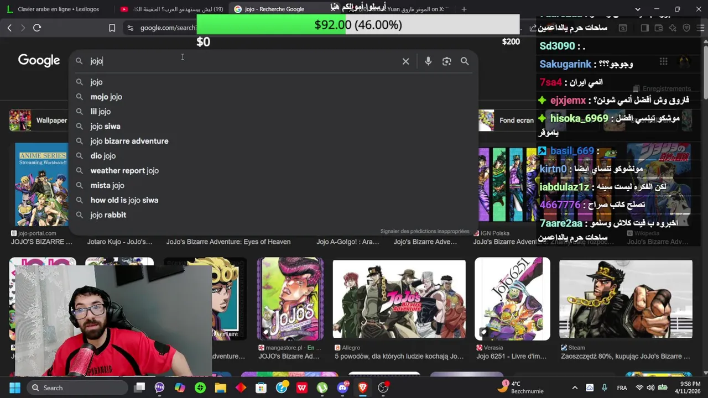Image resolution: width=708 pixels, height=398 pixels.
Task: Open the tab list dropdown arrow
Action: tap(637, 9)
